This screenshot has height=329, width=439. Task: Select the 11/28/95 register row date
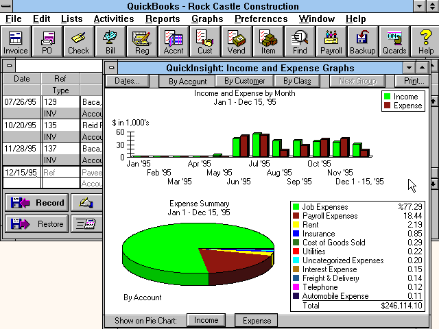pyautogui.click(x=20, y=148)
